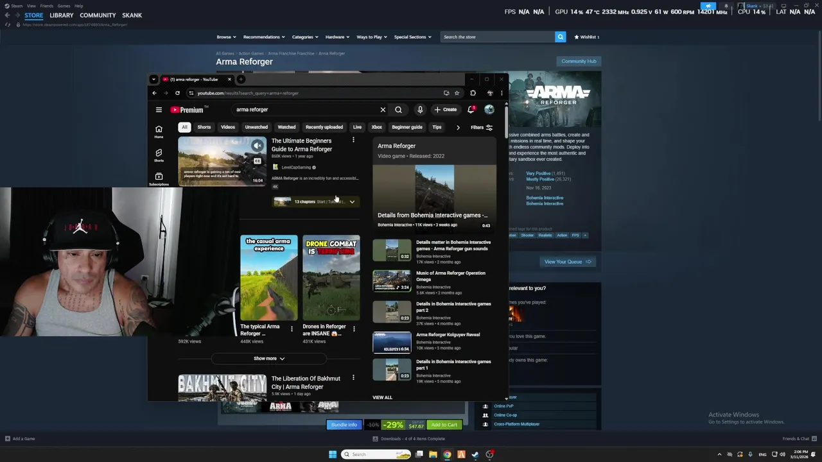The height and width of the screenshot is (462, 822).
Task: Open YouTube account avatar menu
Action: (489, 110)
